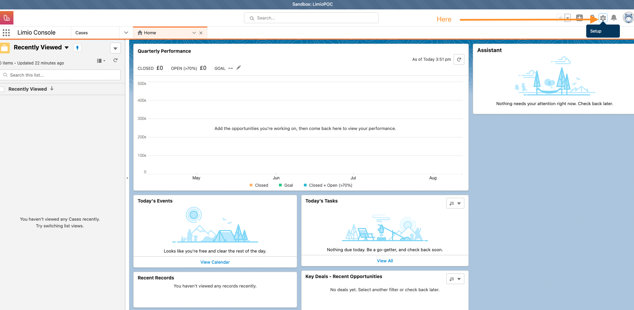
Task: Click 'Updated 22 minutes ago' status text
Action: coord(41,63)
